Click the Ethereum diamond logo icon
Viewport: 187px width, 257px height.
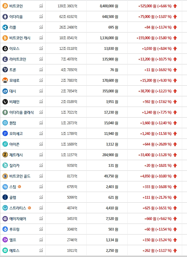tap(5, 17)
